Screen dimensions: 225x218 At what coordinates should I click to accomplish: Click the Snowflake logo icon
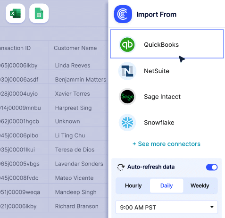pos(127,122)
